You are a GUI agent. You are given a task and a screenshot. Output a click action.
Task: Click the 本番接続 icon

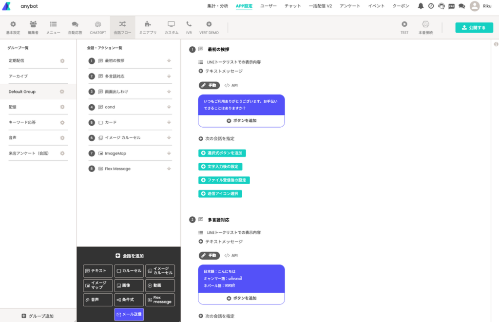click(425, 24)
